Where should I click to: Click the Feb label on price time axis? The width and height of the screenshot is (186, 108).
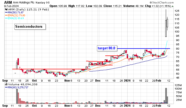[x=158, y=81]
